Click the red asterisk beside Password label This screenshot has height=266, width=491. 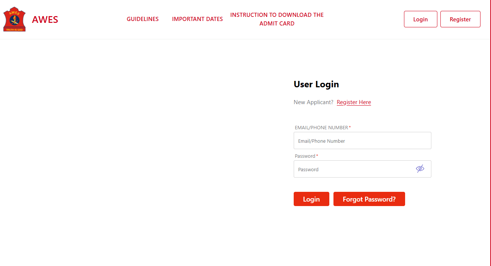317,156
